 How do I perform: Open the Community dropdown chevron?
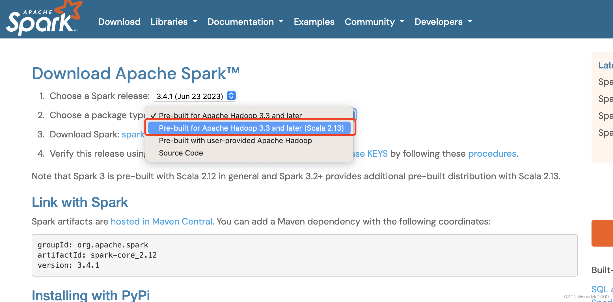403,21
